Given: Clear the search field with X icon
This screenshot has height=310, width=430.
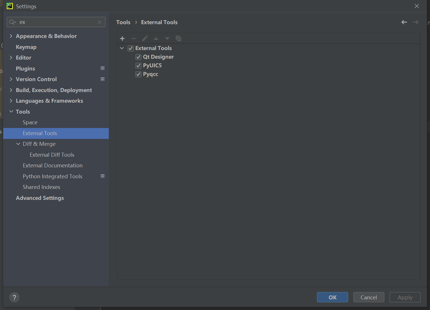Looking at the screenshot, I should coord(100,22).
